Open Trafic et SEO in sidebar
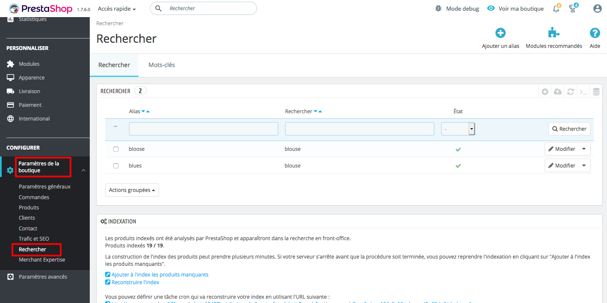Image resolution: width=607 pixels, height=303 pixels. click(34, 239)
